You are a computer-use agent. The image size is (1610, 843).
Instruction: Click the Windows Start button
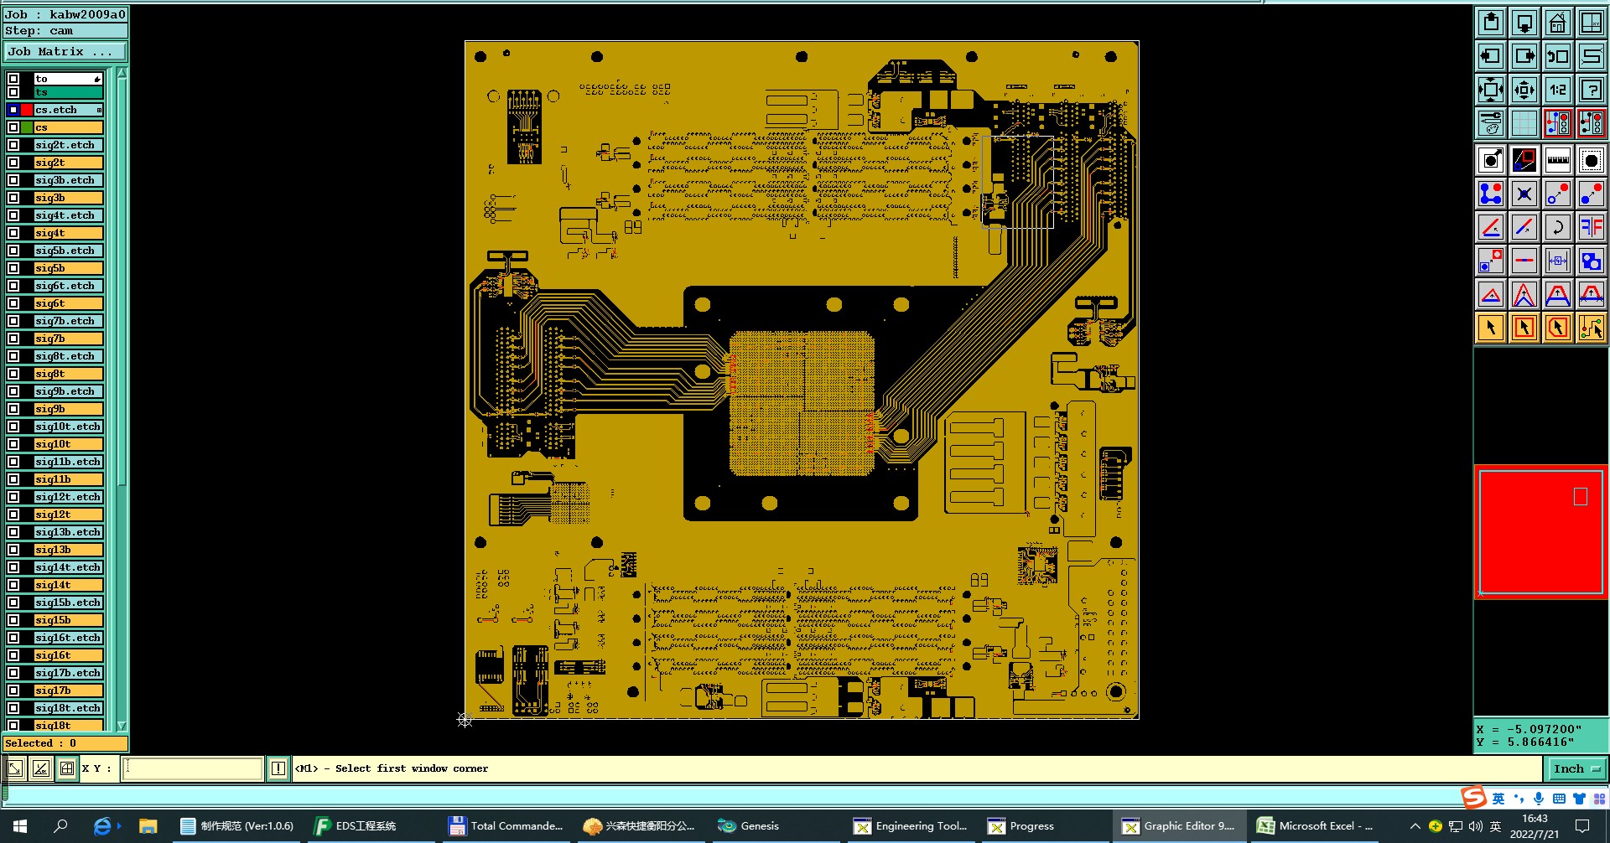[20, 826]
